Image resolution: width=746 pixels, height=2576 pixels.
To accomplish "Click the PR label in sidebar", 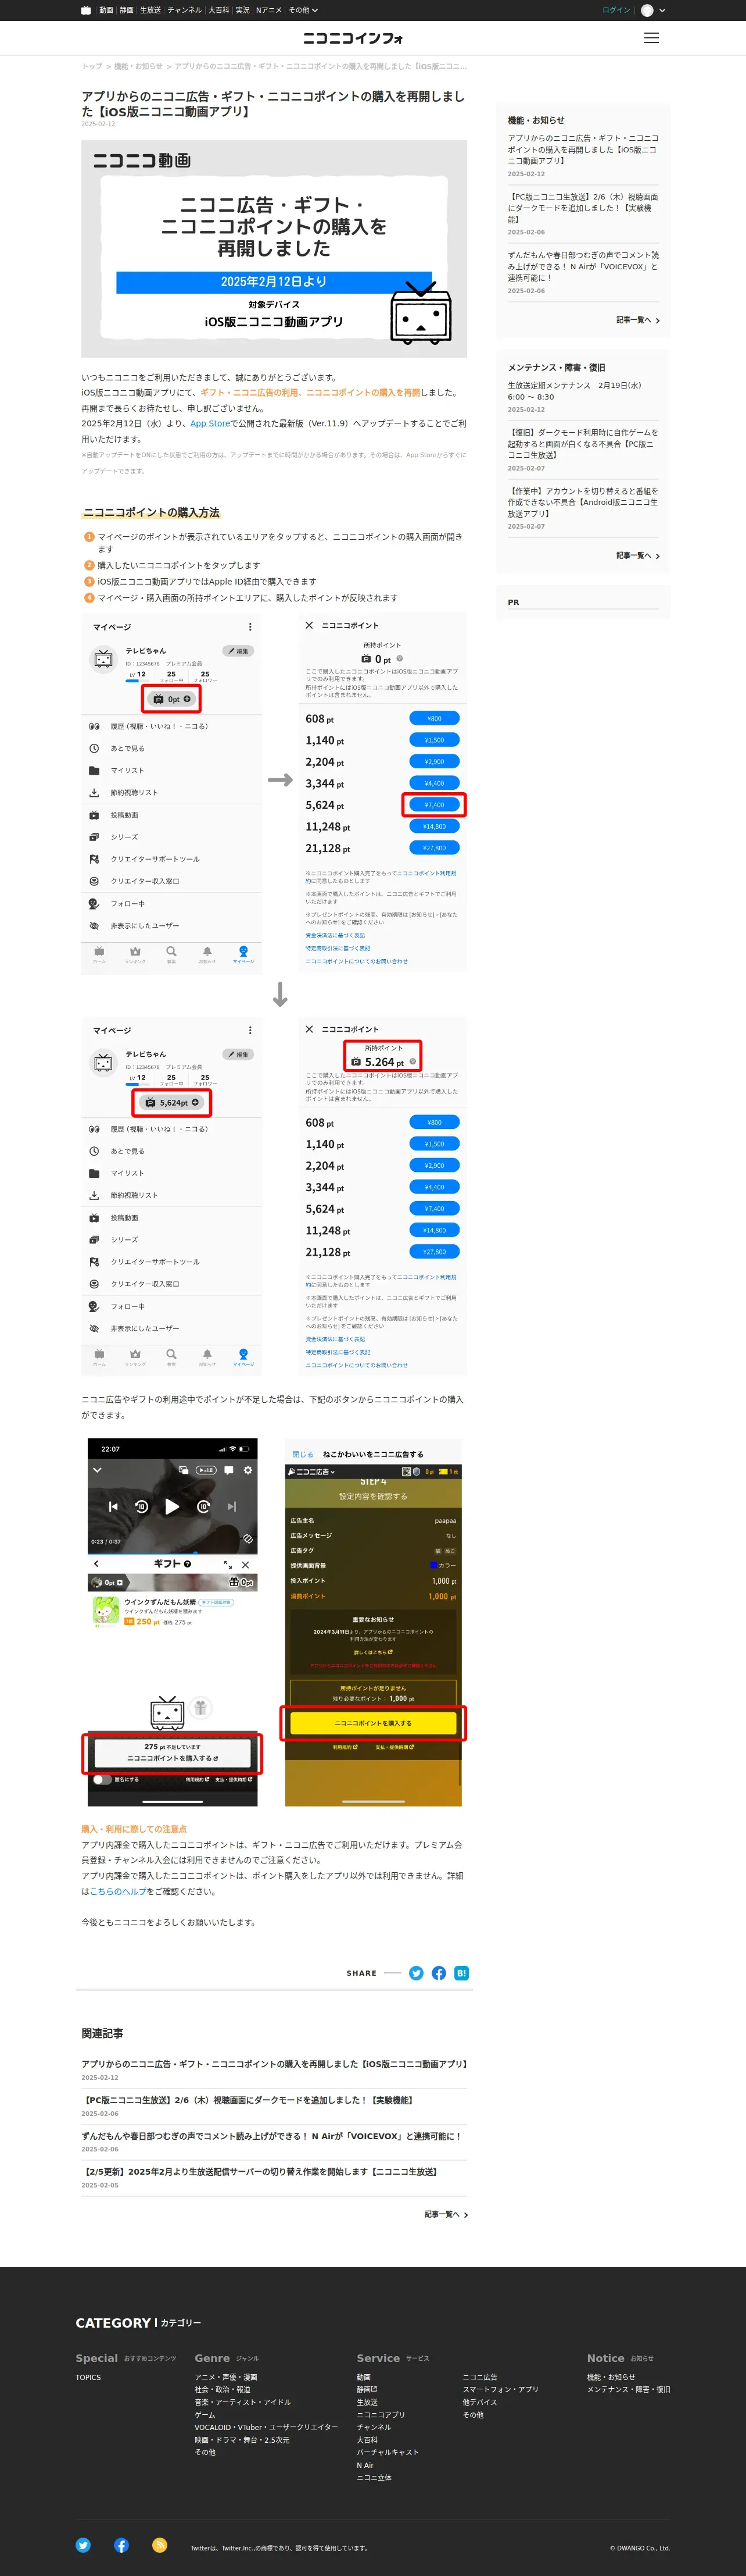I will (514, 602).
